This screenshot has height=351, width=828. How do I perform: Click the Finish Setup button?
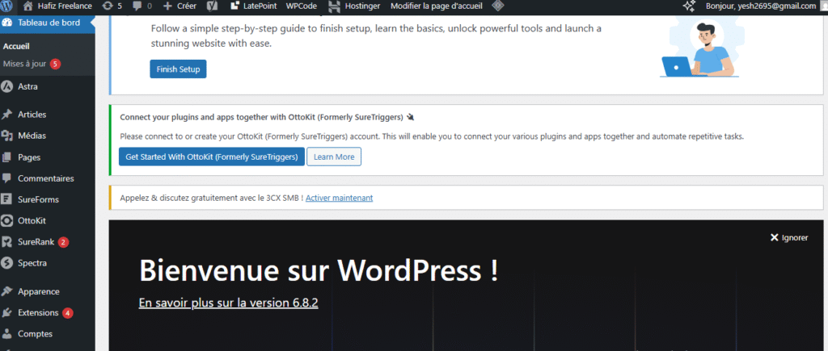pyautogui.click(x=178, y=69)
